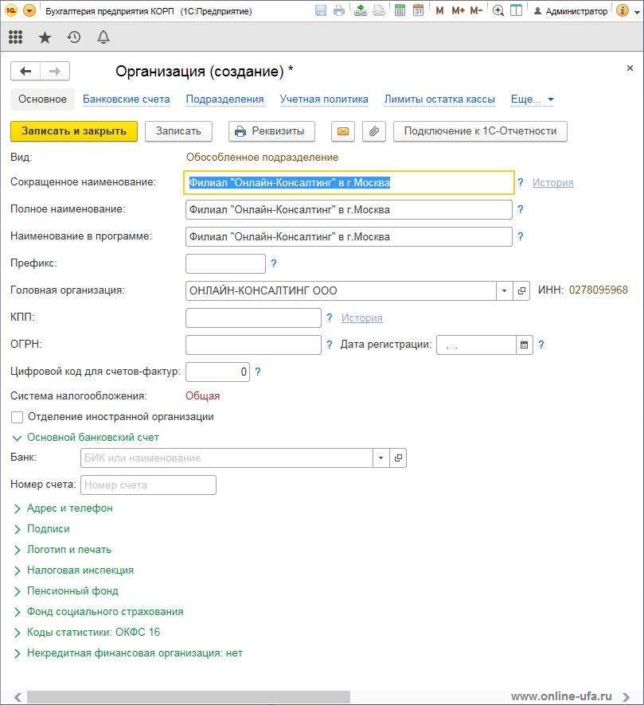
Task: Open the calendar icon in title bar
Action: pyautogui.click(x=418, y=10)
